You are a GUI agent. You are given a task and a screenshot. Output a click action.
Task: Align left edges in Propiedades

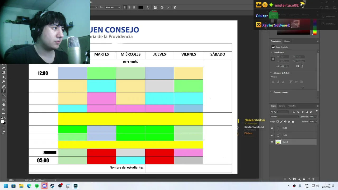point(273,82)
